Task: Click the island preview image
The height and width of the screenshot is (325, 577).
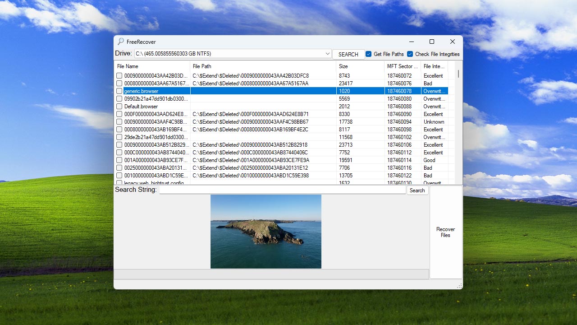Action: pos(266,232)
